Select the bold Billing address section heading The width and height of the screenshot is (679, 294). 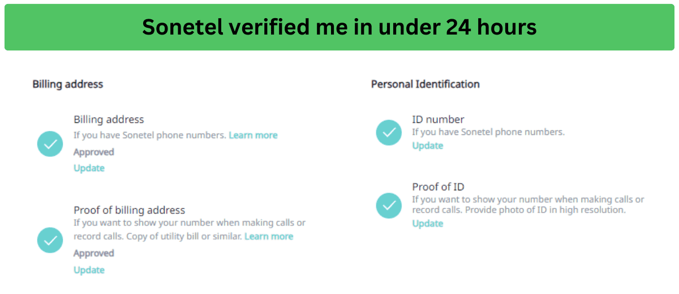pos(68,84)
